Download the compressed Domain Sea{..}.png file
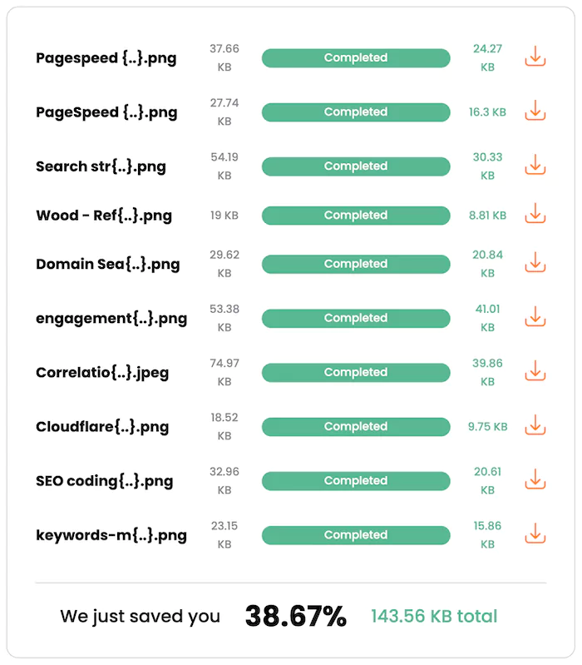The height and width of the screenshot is (665, 582). click(x=535, y=264)
